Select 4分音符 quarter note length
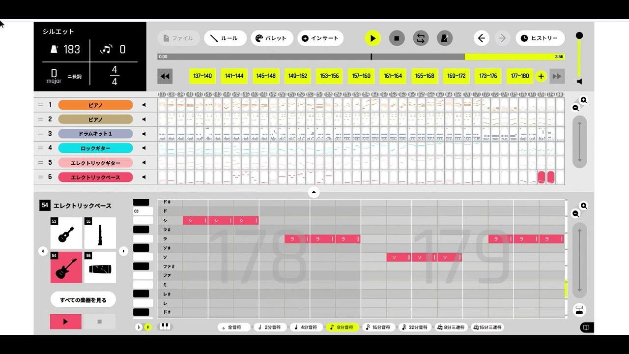629x354 pixels. click(306, 327)
